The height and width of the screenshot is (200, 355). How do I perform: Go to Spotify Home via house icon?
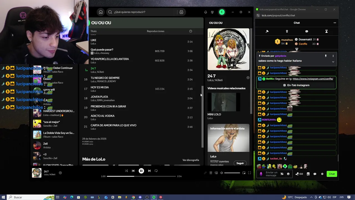coord(101,12)
